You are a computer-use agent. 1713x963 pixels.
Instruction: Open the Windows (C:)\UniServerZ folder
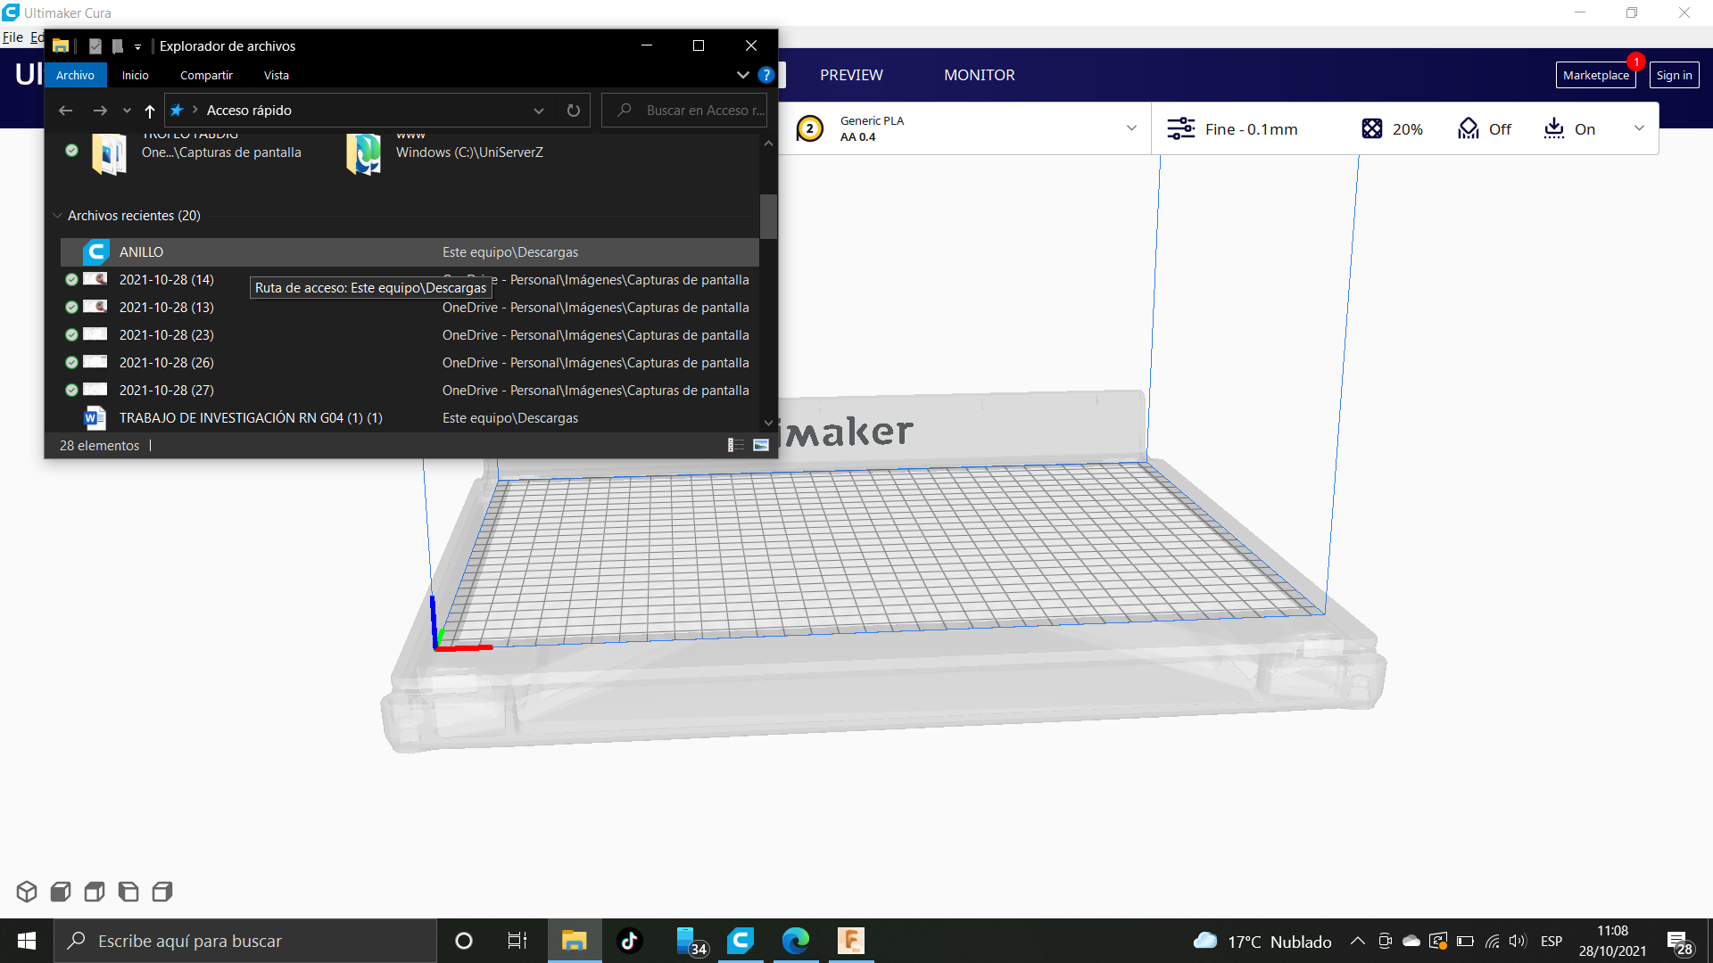click(446, 153)
